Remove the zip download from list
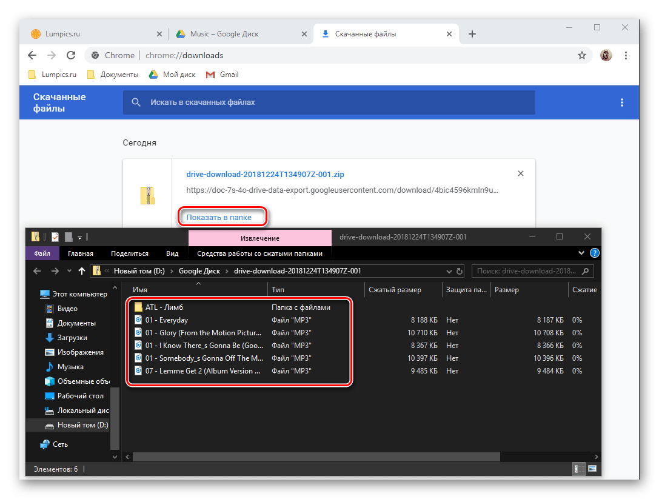Screen dimensions: 659x499 click(x=520, y=174)
